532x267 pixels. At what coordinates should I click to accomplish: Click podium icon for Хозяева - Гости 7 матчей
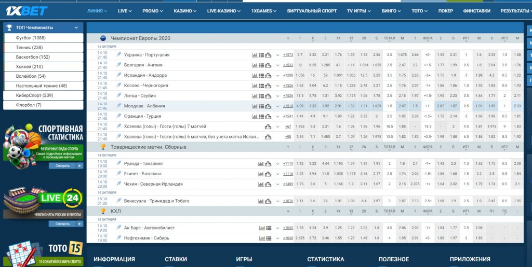[268, 127]
